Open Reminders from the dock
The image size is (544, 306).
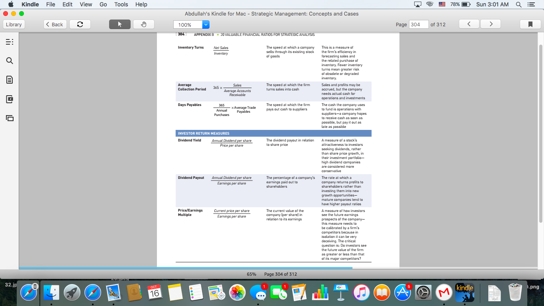pos(196,293)
